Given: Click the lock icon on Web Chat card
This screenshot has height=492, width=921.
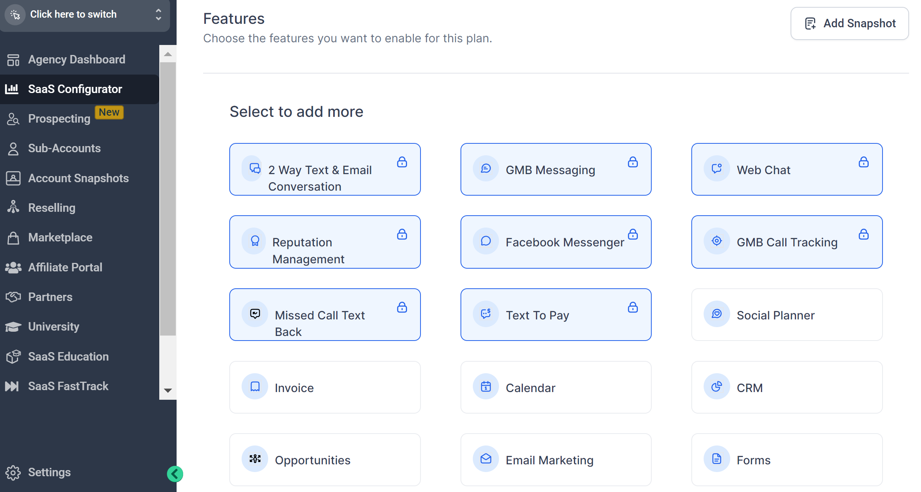Looking at the screenshot, I should (x=863, y=162).
